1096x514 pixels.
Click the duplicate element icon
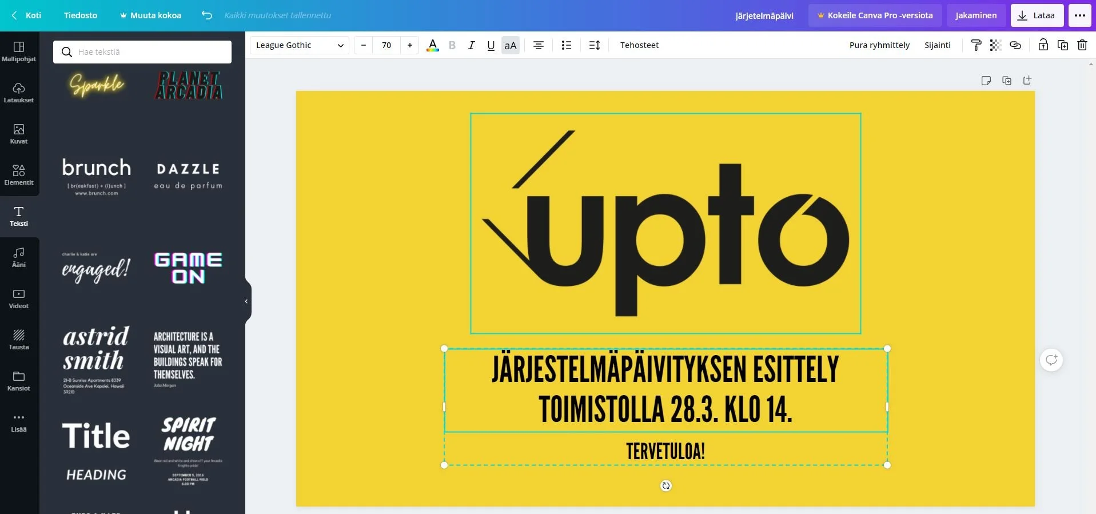click(1063, 45)
